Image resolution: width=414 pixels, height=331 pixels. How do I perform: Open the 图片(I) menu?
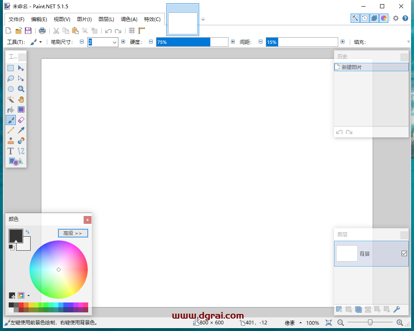pyautogui.click(x=84, y=19)
